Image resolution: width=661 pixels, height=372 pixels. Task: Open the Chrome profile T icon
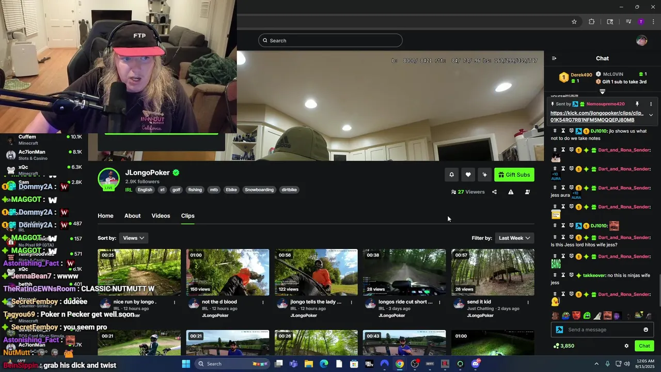tap(641, 22)
